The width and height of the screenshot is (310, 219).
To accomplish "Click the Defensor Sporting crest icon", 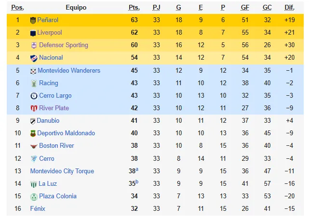I will point(34,45).
